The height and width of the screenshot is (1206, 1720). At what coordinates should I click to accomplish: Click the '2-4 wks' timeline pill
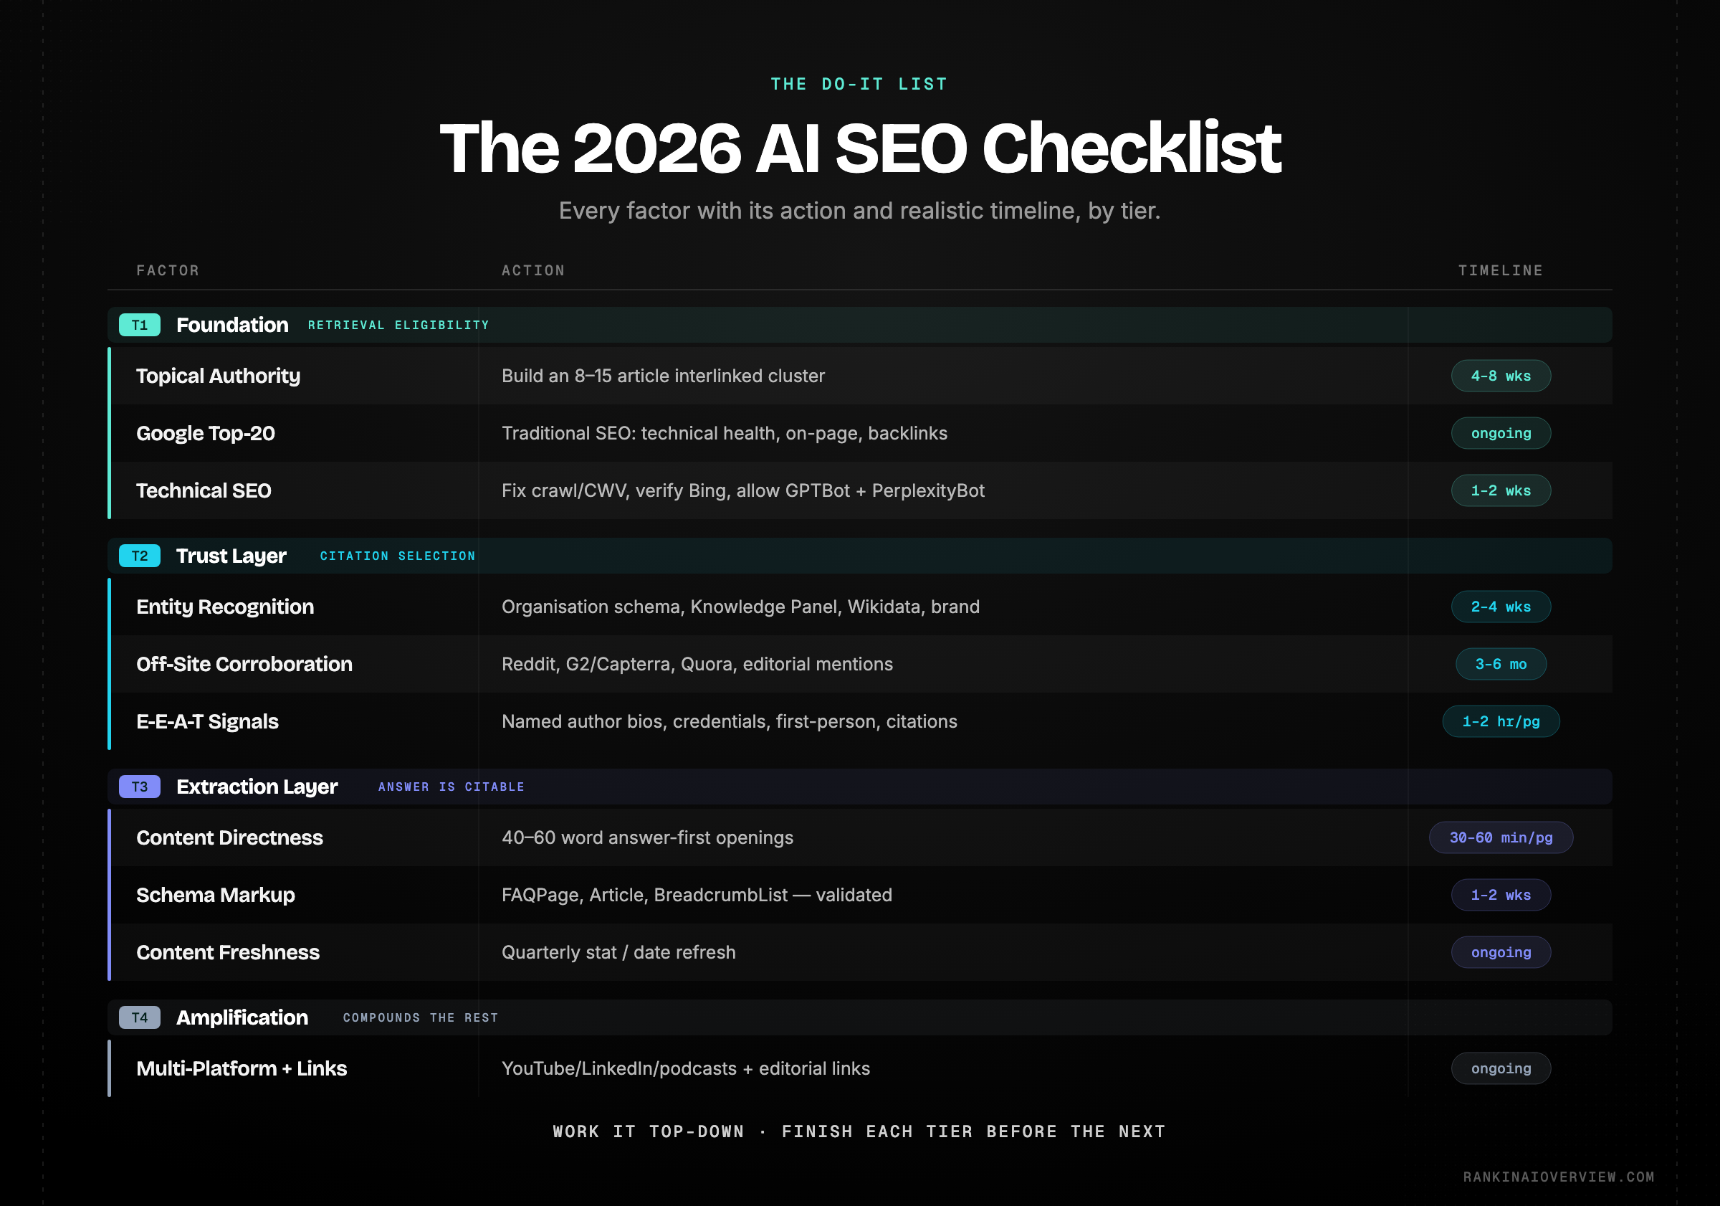point(1501,607)
